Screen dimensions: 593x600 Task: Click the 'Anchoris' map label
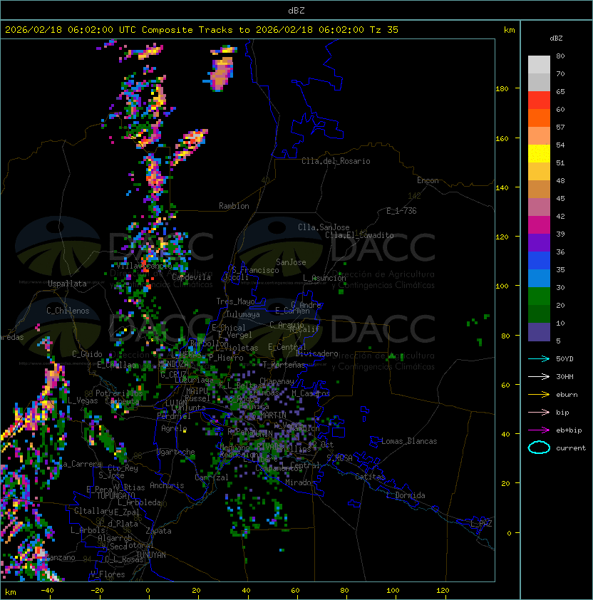pos(167,485)
